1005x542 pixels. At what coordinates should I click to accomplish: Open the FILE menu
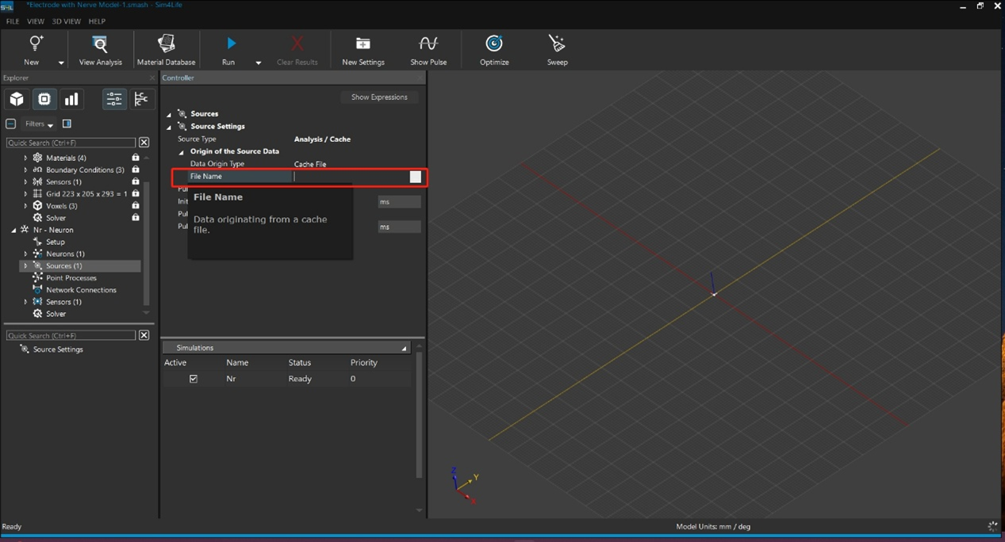[x=13, y=21]
